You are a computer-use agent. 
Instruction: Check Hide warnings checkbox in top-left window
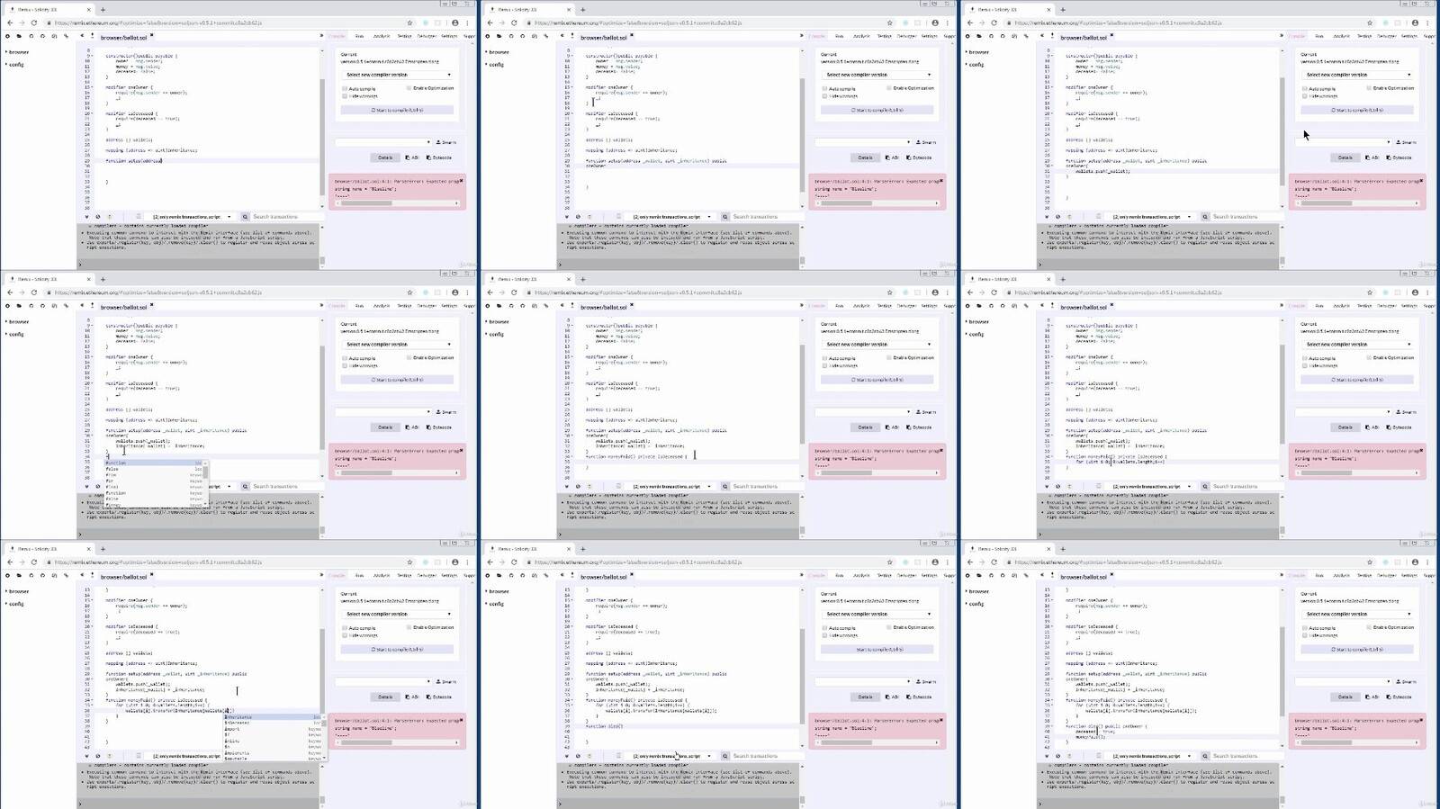[x=345, y=96]
